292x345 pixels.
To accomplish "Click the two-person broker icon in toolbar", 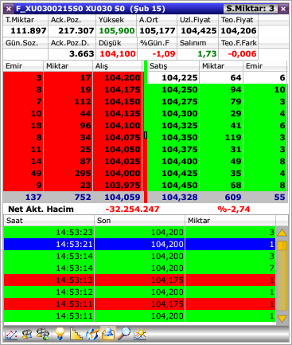I will click(x=27, y=334).
